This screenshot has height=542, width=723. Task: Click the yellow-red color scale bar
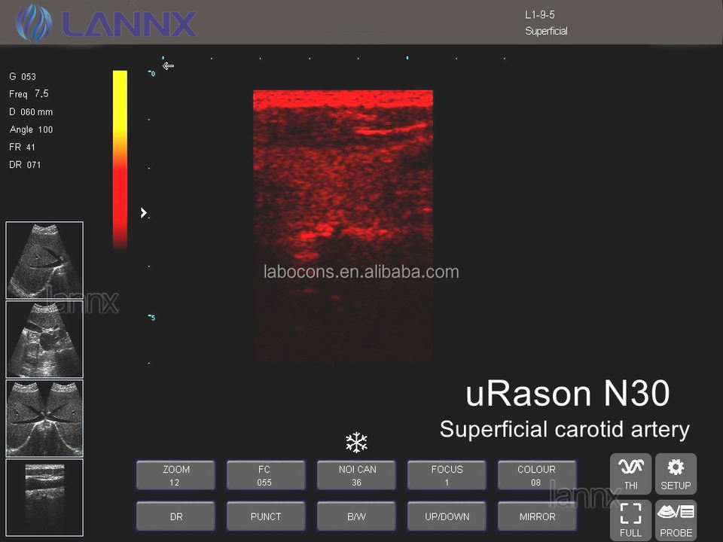[x=120, y=160]
